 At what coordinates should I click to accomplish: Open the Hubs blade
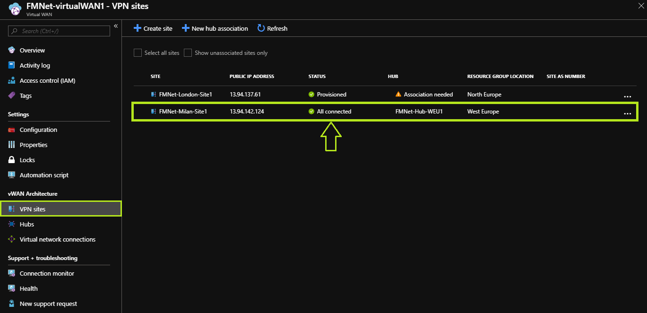click(x=27, y=224)
